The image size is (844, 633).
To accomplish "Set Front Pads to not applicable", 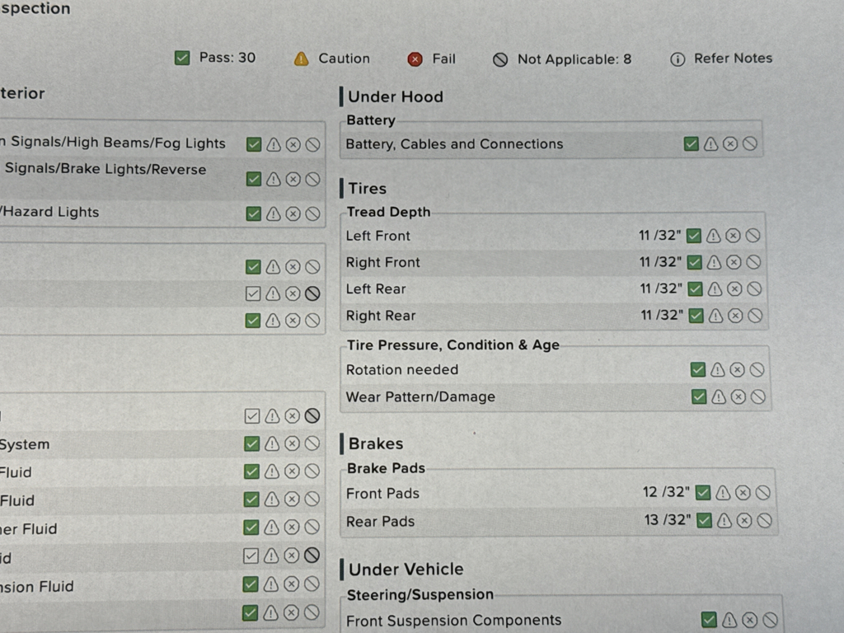I will [763, 494].
